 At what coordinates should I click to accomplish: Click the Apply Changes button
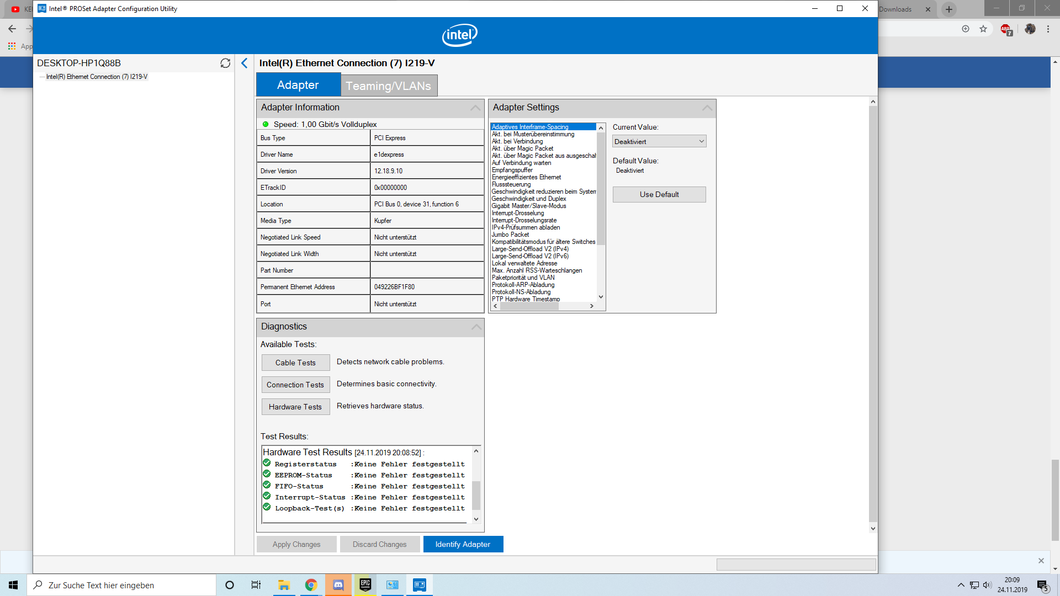(296, 544)
